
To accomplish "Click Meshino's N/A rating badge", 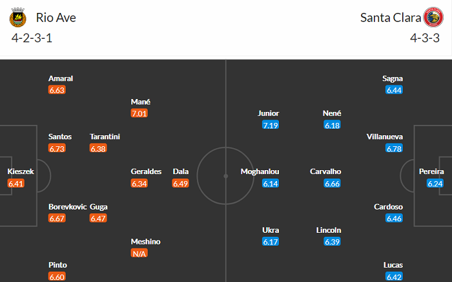I will 139,254.
